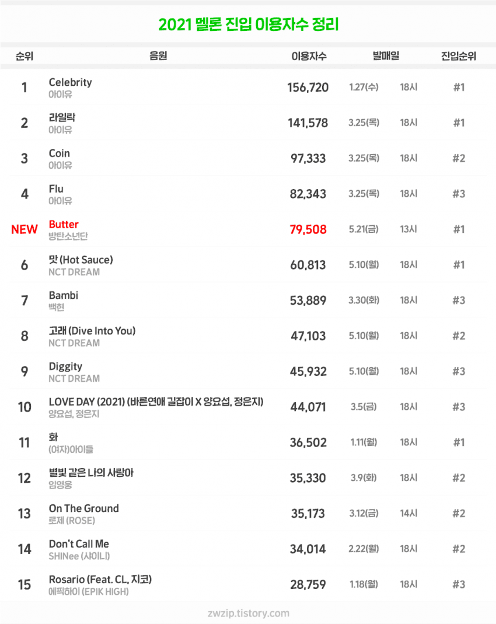Open the Don't Call Me track

79,544
